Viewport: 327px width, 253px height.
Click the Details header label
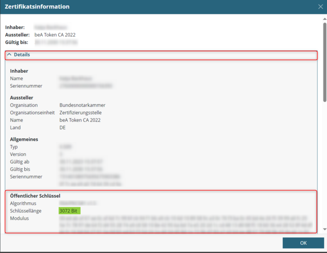pos(22,55)
